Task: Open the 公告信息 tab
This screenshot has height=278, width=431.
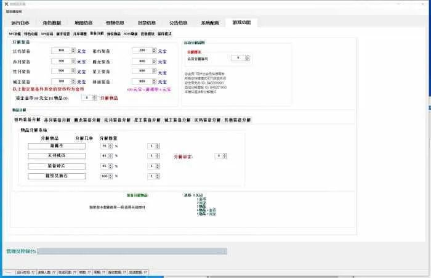Action: (178, 23)
